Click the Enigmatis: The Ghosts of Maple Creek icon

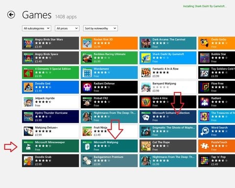[x=146, y=131]
